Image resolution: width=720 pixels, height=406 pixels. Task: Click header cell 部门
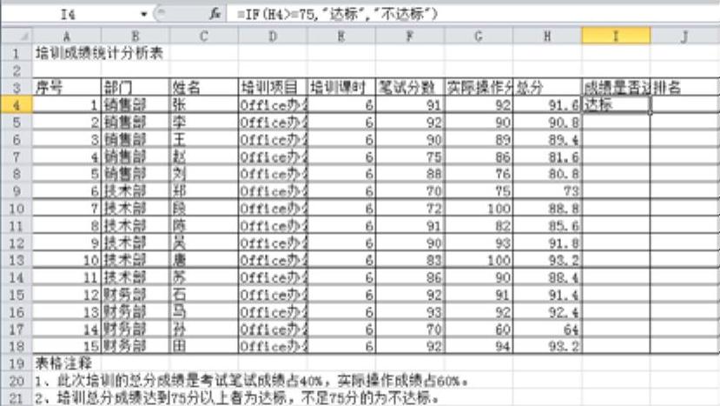pyautogui.click(x=135, y=87)
